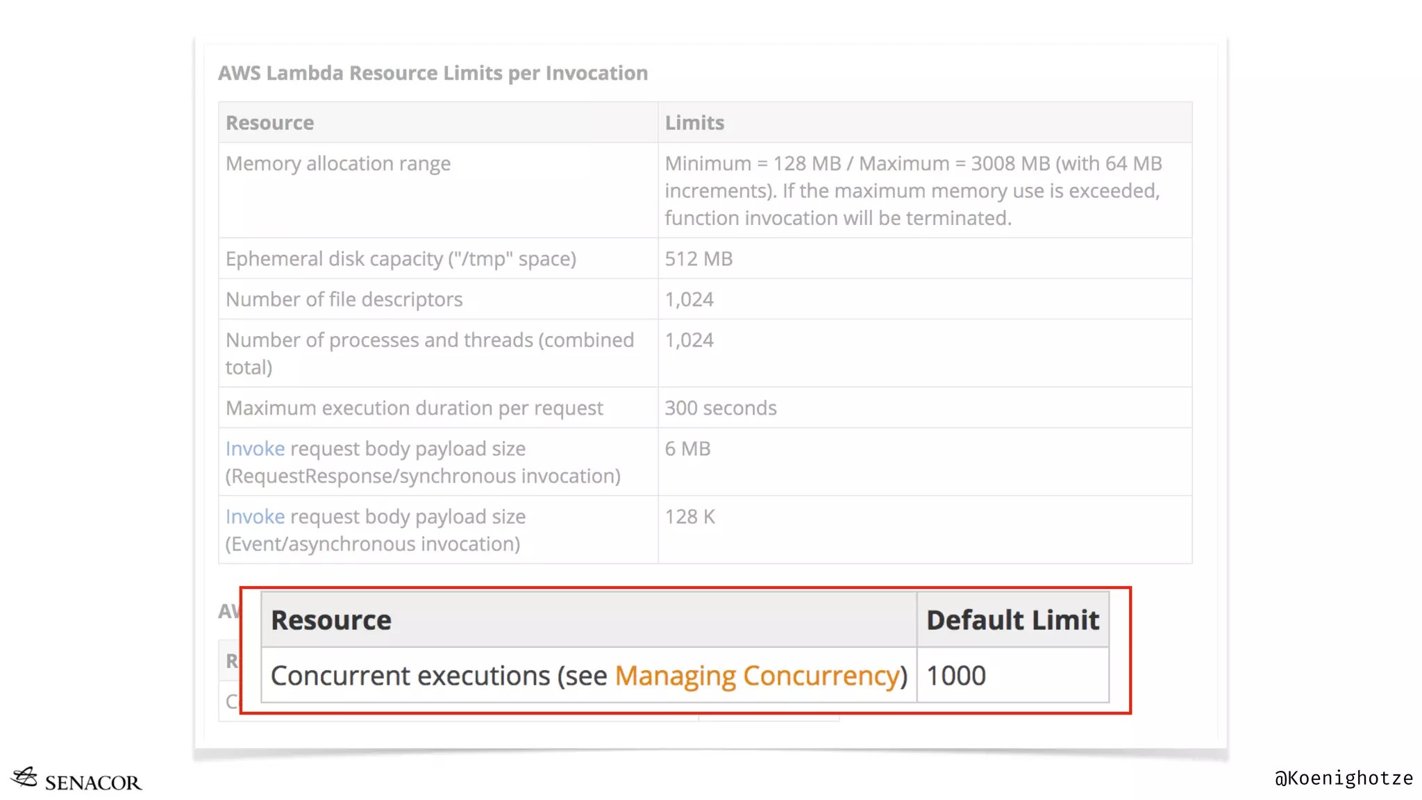Click the 128 K payload size value

[x=689, y=517]
